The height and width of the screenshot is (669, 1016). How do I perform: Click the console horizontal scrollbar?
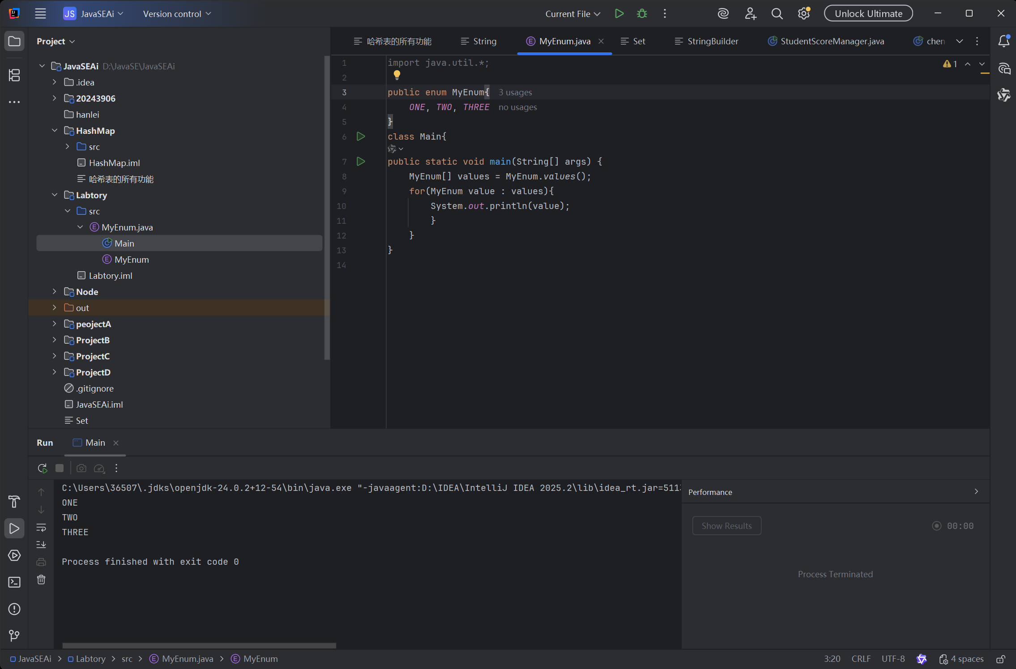(199, 645)
